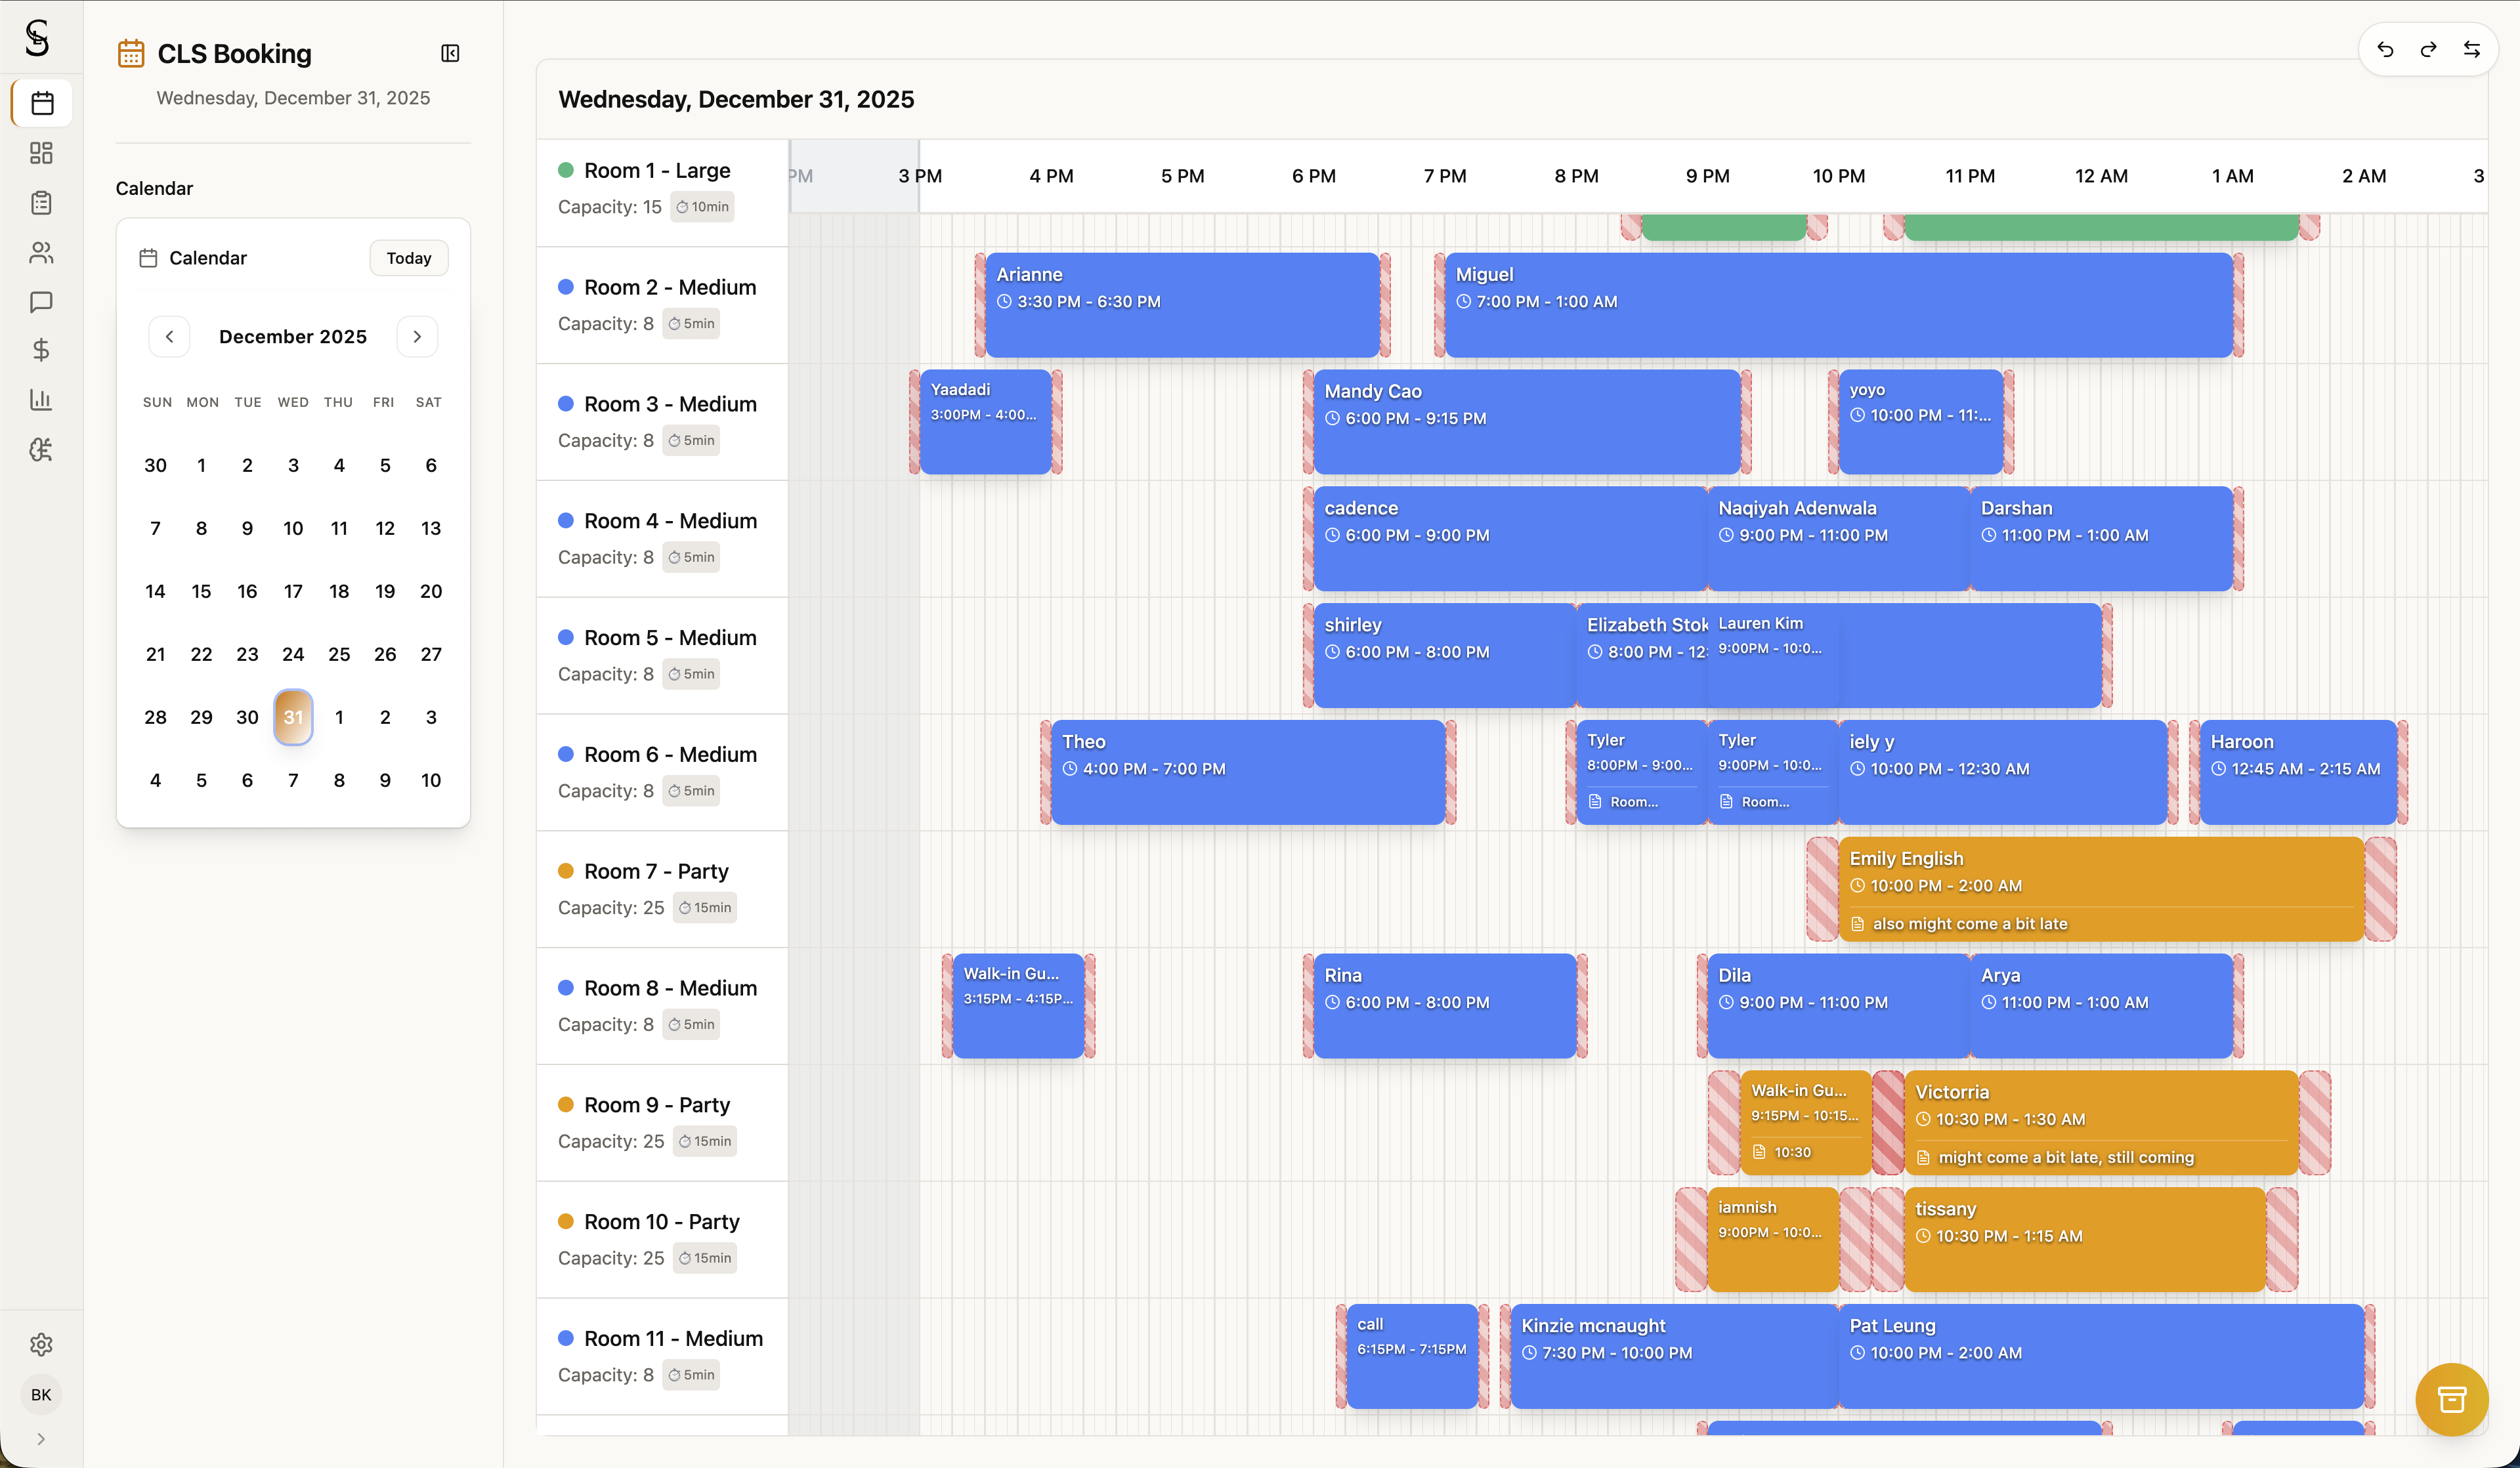Open the BK user avatar menu
This screenshot has height=1468, width=2520.
coord(41,1395)
